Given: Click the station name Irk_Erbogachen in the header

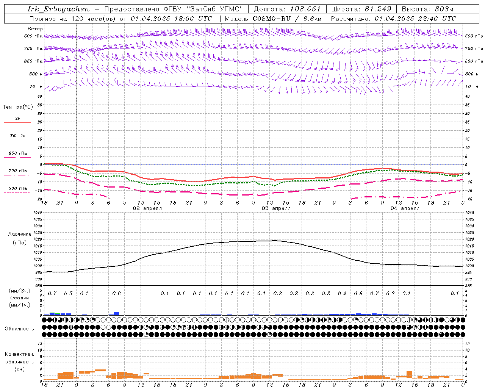Looking at the screenshot, I should (58, 9).
